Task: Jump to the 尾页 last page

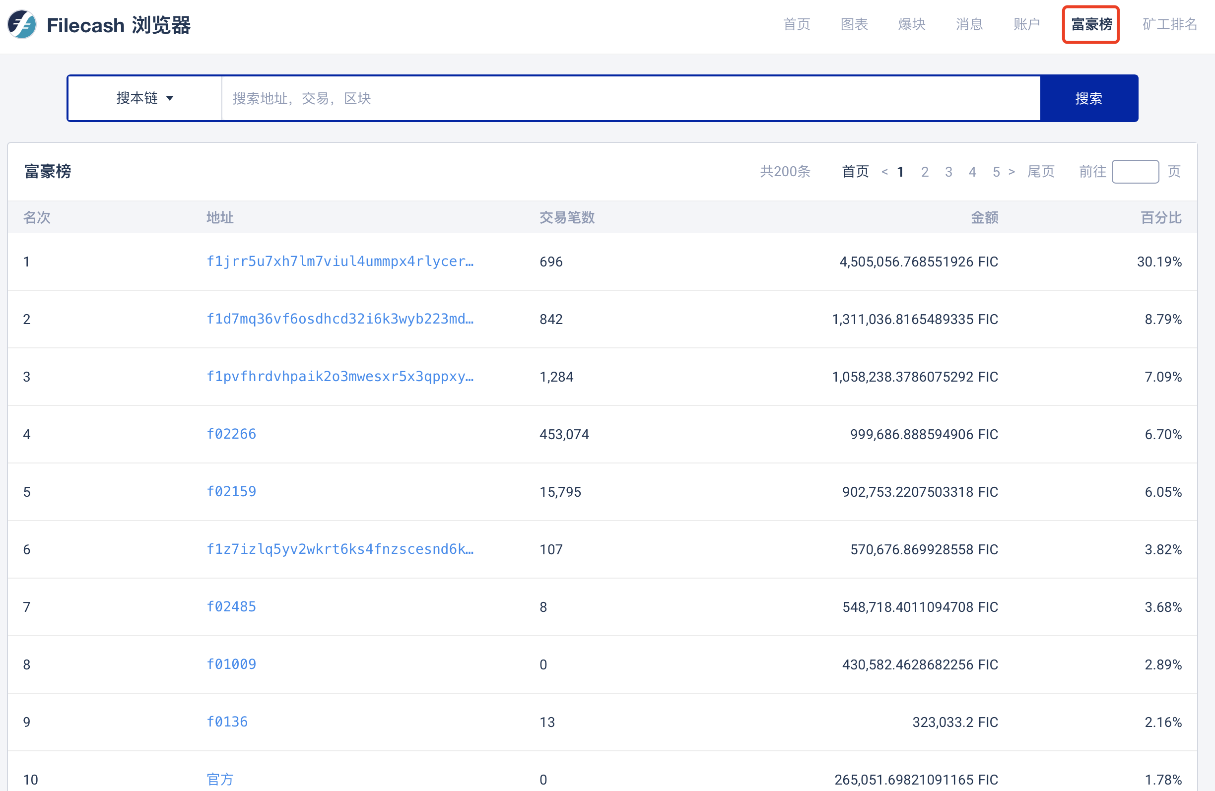Action: (x=1041, y=172)
